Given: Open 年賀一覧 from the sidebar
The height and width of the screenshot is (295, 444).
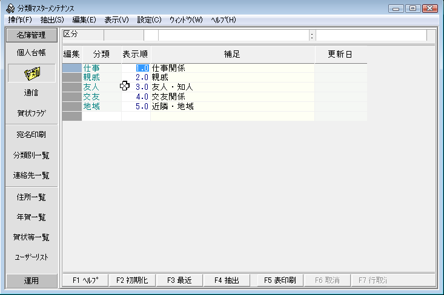Looking at the screenshot, I should pyautogui.click(x=31, y=217).
